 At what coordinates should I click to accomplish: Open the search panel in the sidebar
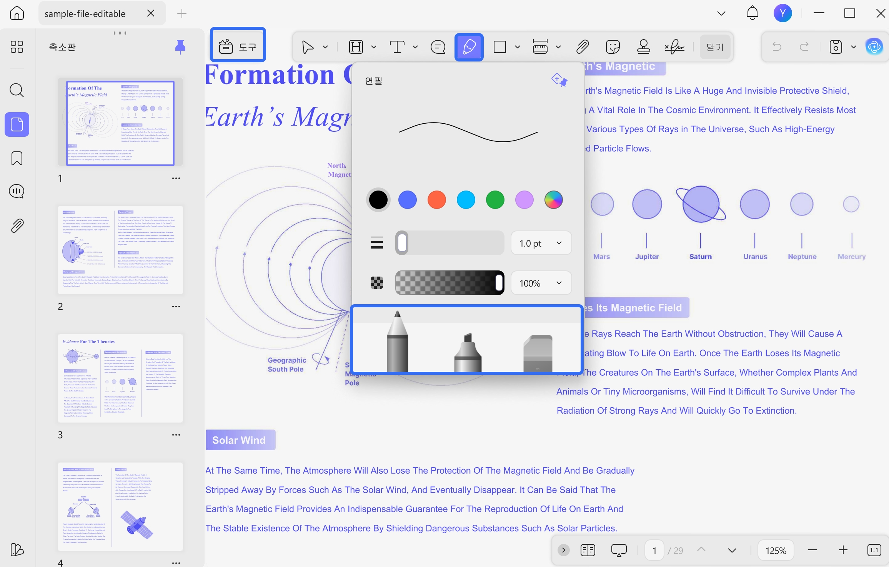pos(17,90)
